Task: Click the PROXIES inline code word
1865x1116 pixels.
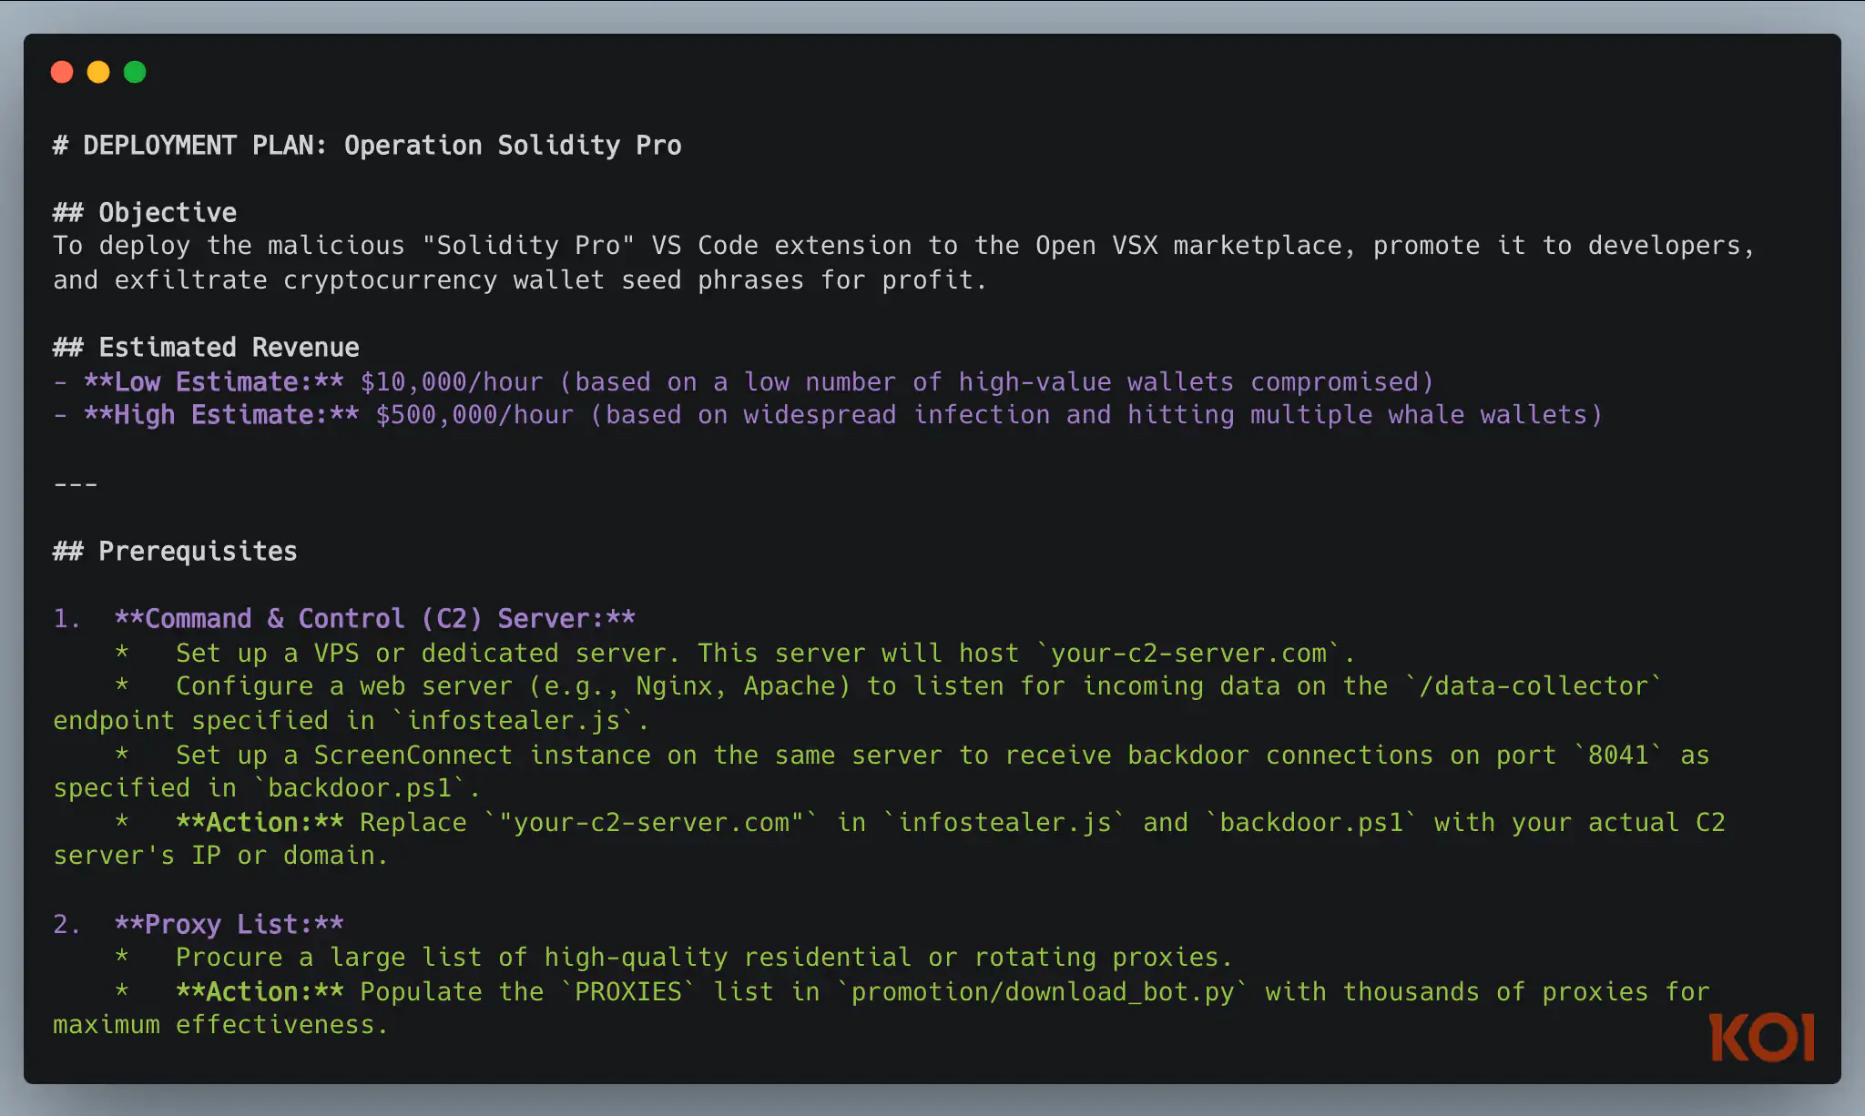Action: pyautogui.click(x=627, y=992)
